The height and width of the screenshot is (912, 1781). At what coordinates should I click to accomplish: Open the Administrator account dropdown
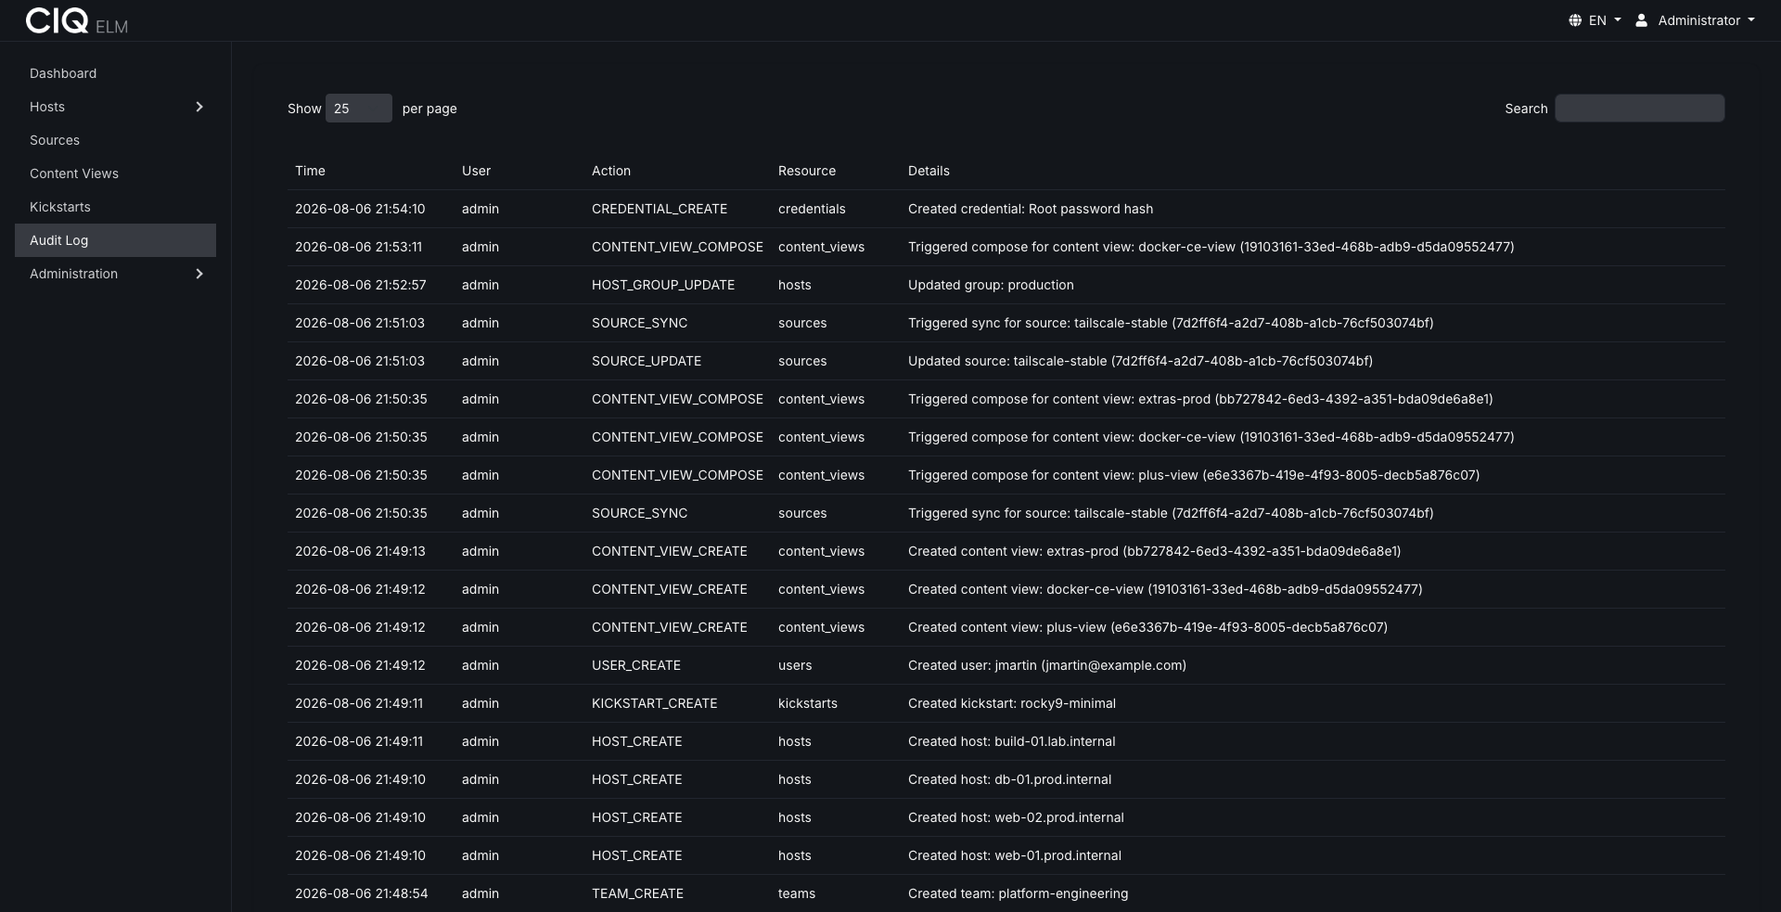(1696, 20)
